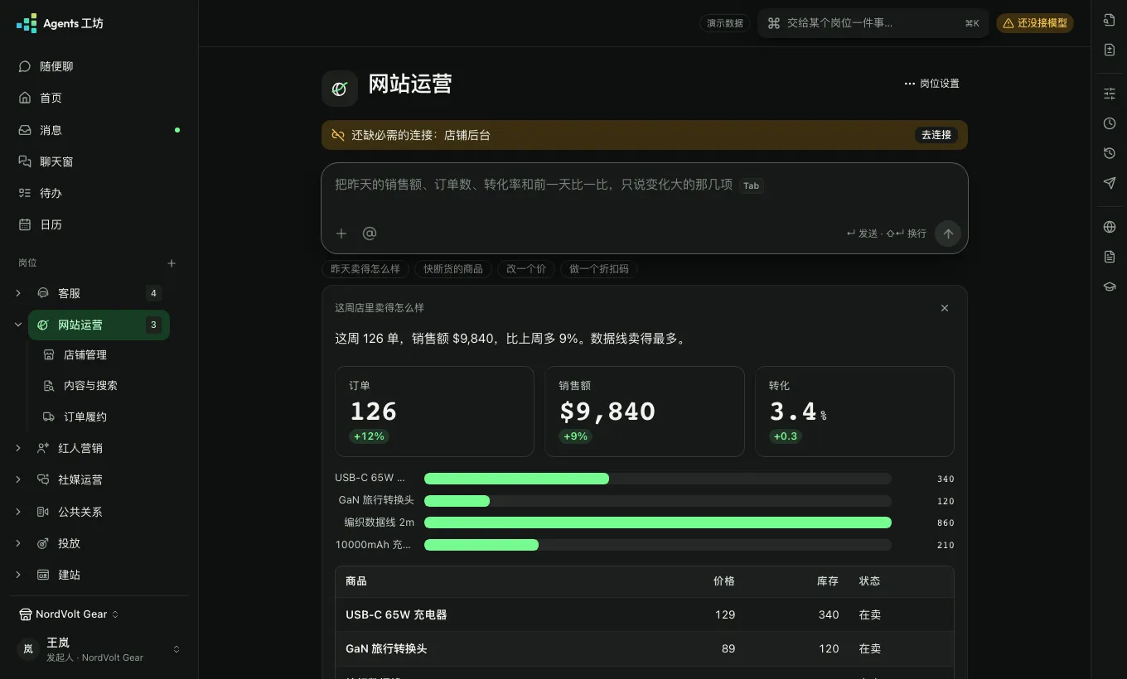Image resolution: width=1127 pixels, height=679 pixels.
Task: Open the clock icon in right rail
Action: 1110,123
